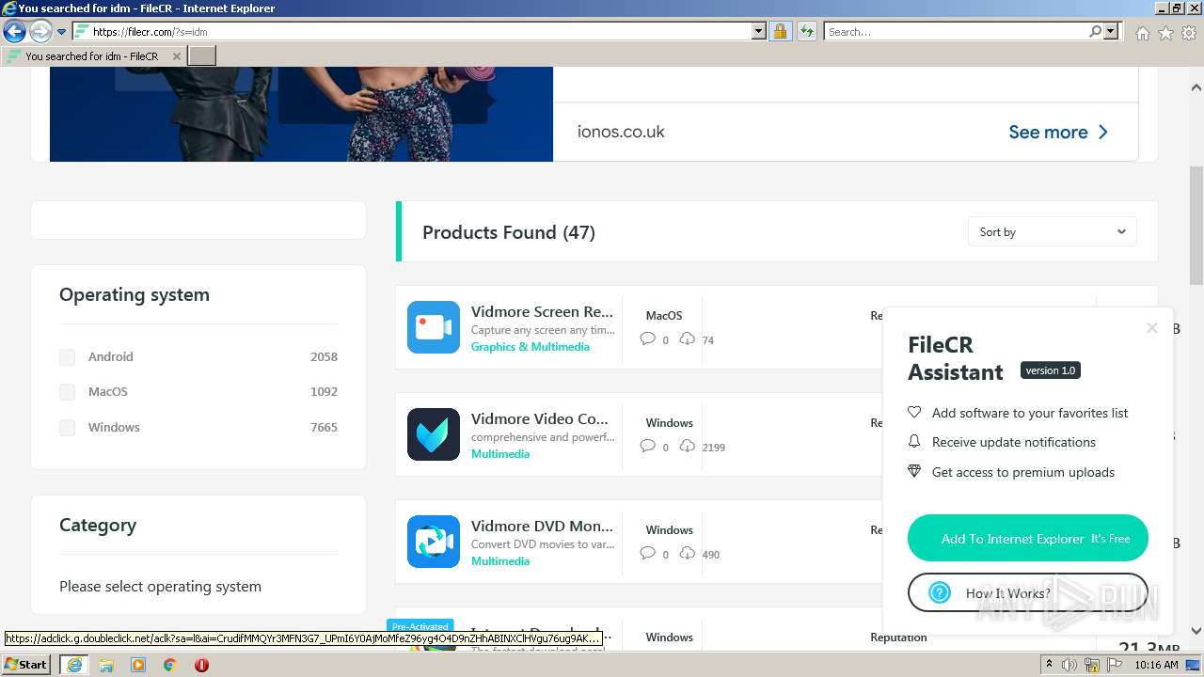Open the Vidmore DVD Monster product icon

[x=434, y=542]
